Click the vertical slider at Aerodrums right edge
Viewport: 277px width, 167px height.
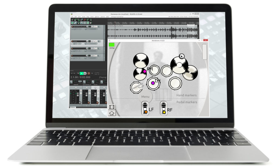[x=205, y=52]
